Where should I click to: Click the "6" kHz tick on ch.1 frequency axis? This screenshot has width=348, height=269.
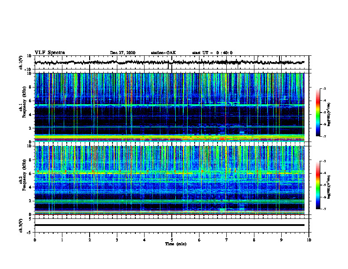coord(31,101)
